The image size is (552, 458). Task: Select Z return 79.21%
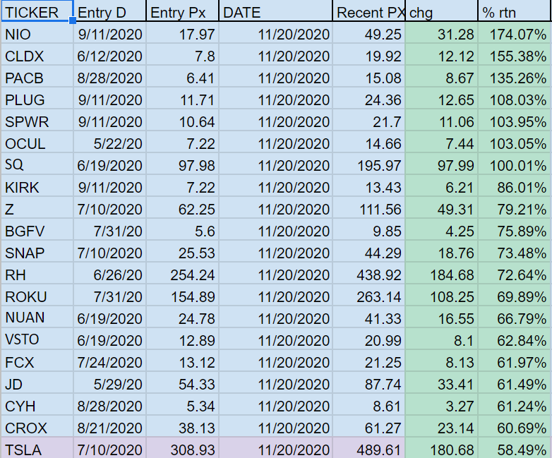coord(515,207)
